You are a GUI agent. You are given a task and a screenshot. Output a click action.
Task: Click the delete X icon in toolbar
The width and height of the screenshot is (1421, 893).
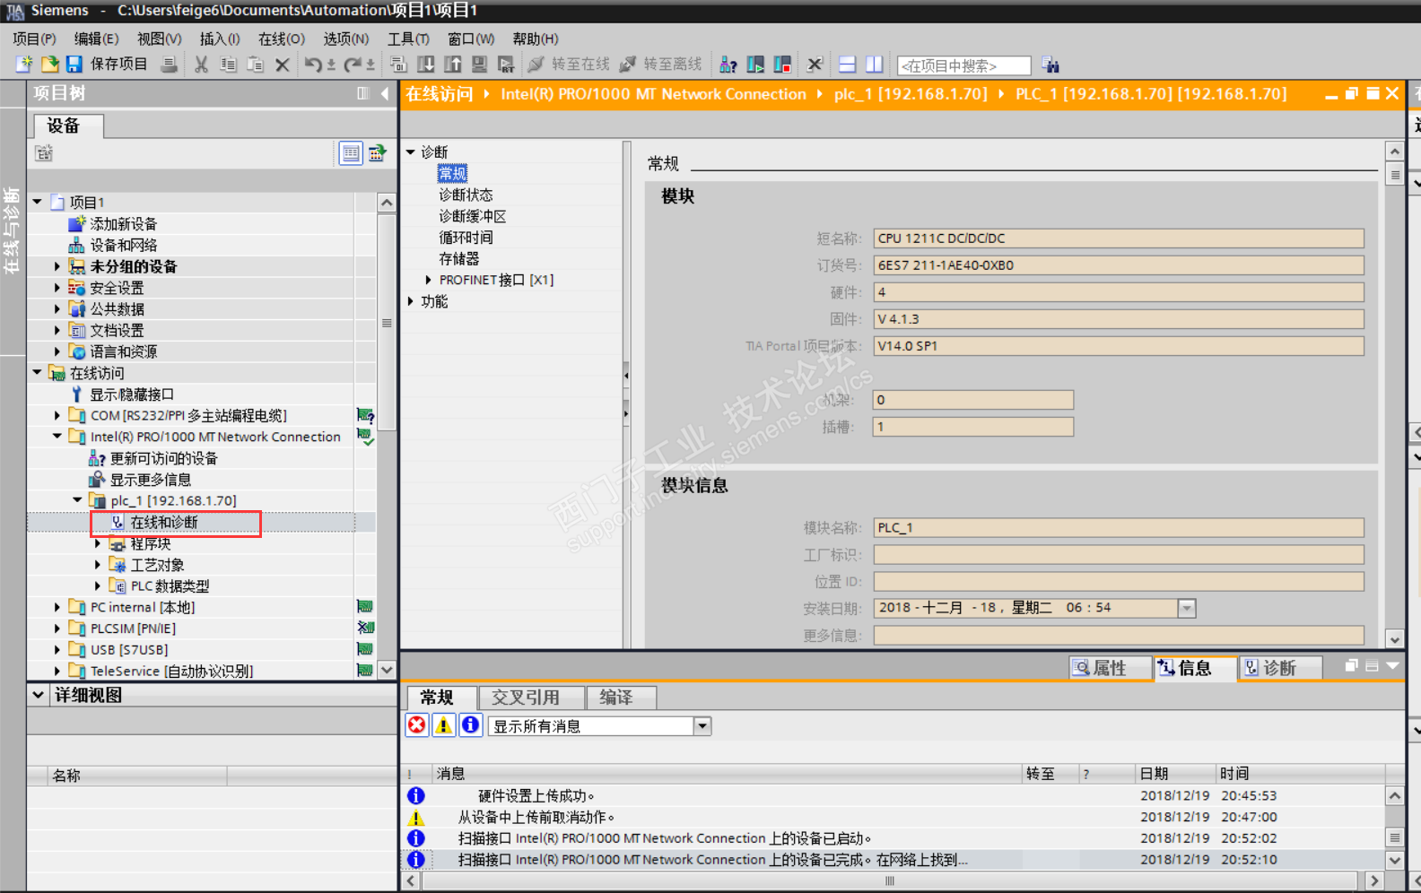tap(282, 65)
